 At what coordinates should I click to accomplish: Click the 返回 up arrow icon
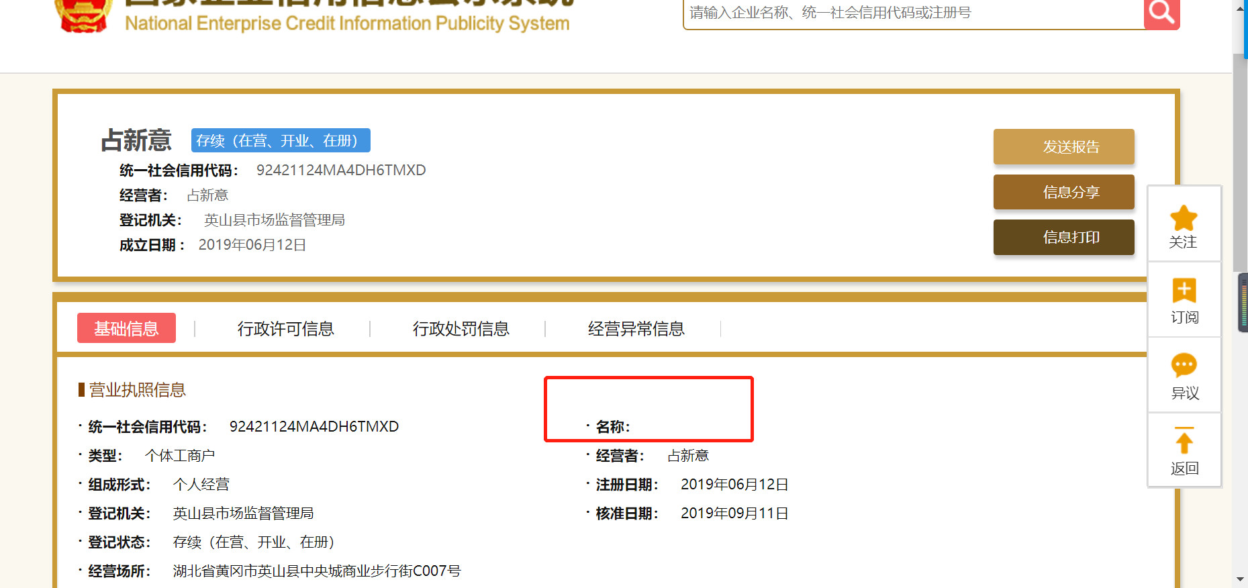[x=1184, y=440]
